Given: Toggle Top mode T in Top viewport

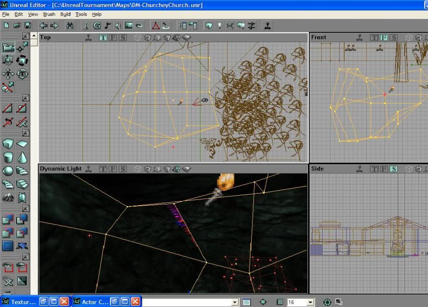Looking at the screenshot, I should 103,37.
